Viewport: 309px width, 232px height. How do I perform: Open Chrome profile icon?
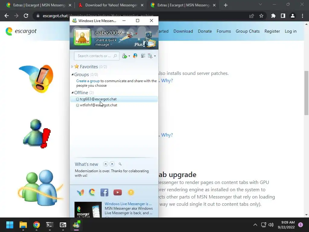pyautogui.click(x=293, y=16)
